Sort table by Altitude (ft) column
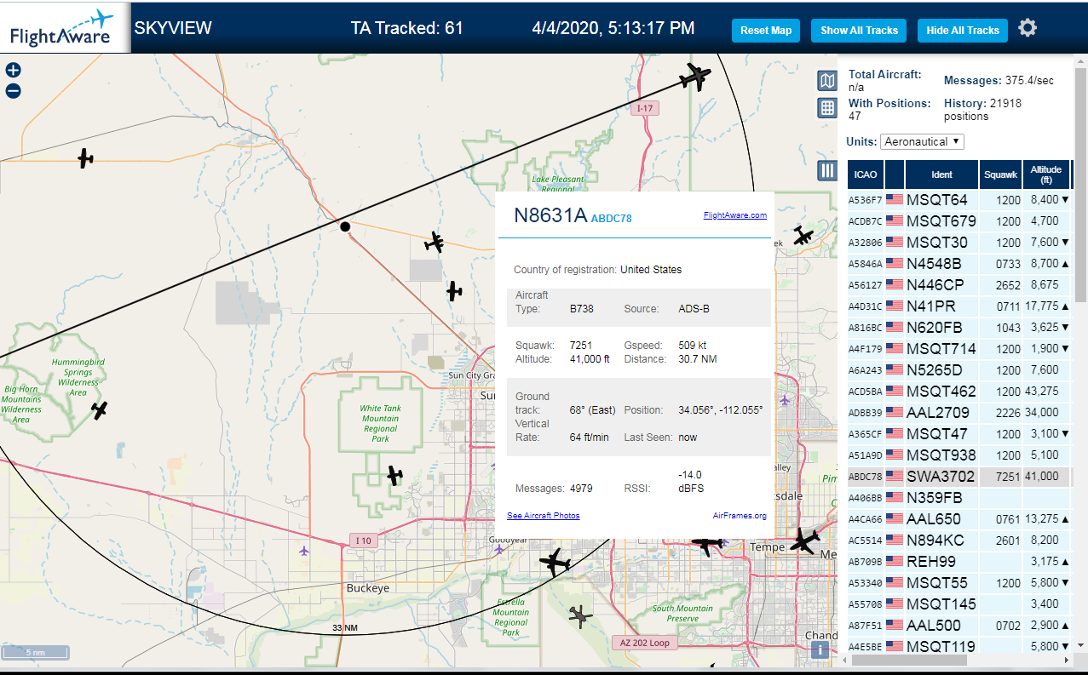The image size is (1088, 675). (x=1045, y=174)
